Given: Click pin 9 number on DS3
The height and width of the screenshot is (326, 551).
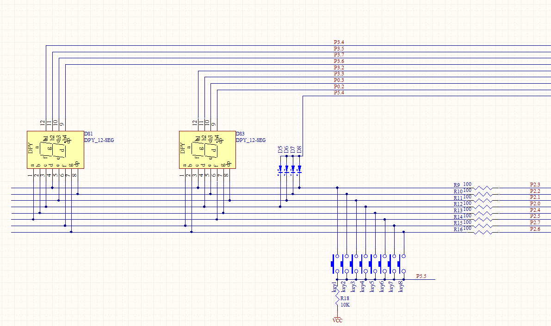Looking at the screenshot, I should [x=214, y=124].
